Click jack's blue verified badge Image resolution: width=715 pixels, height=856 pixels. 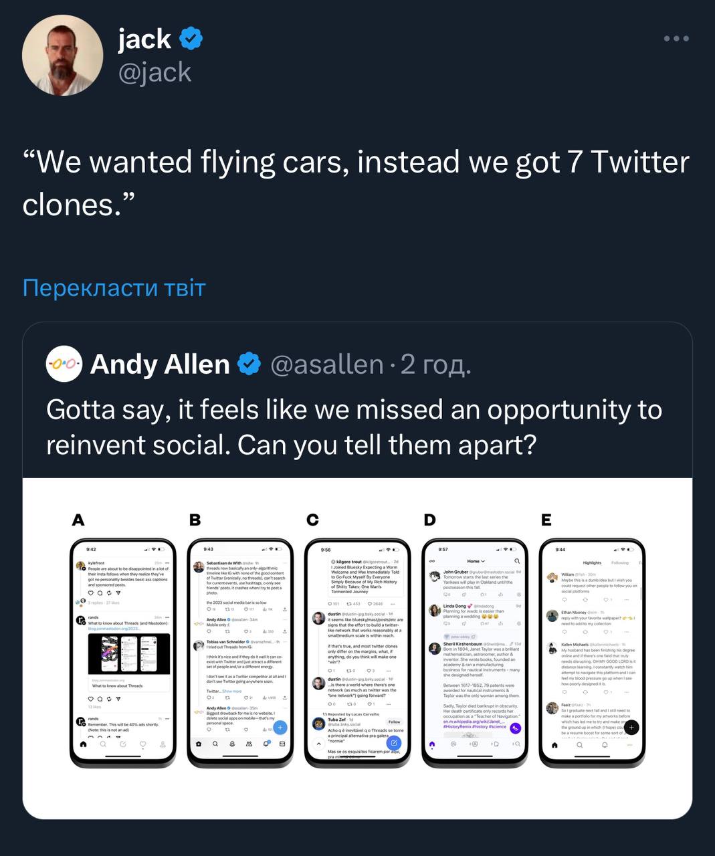[192, 39]
